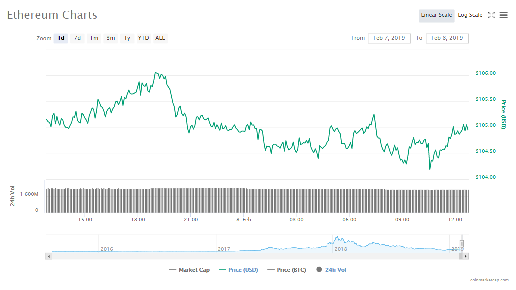Choose the 1y zoom option

click(x=127, y=38)
